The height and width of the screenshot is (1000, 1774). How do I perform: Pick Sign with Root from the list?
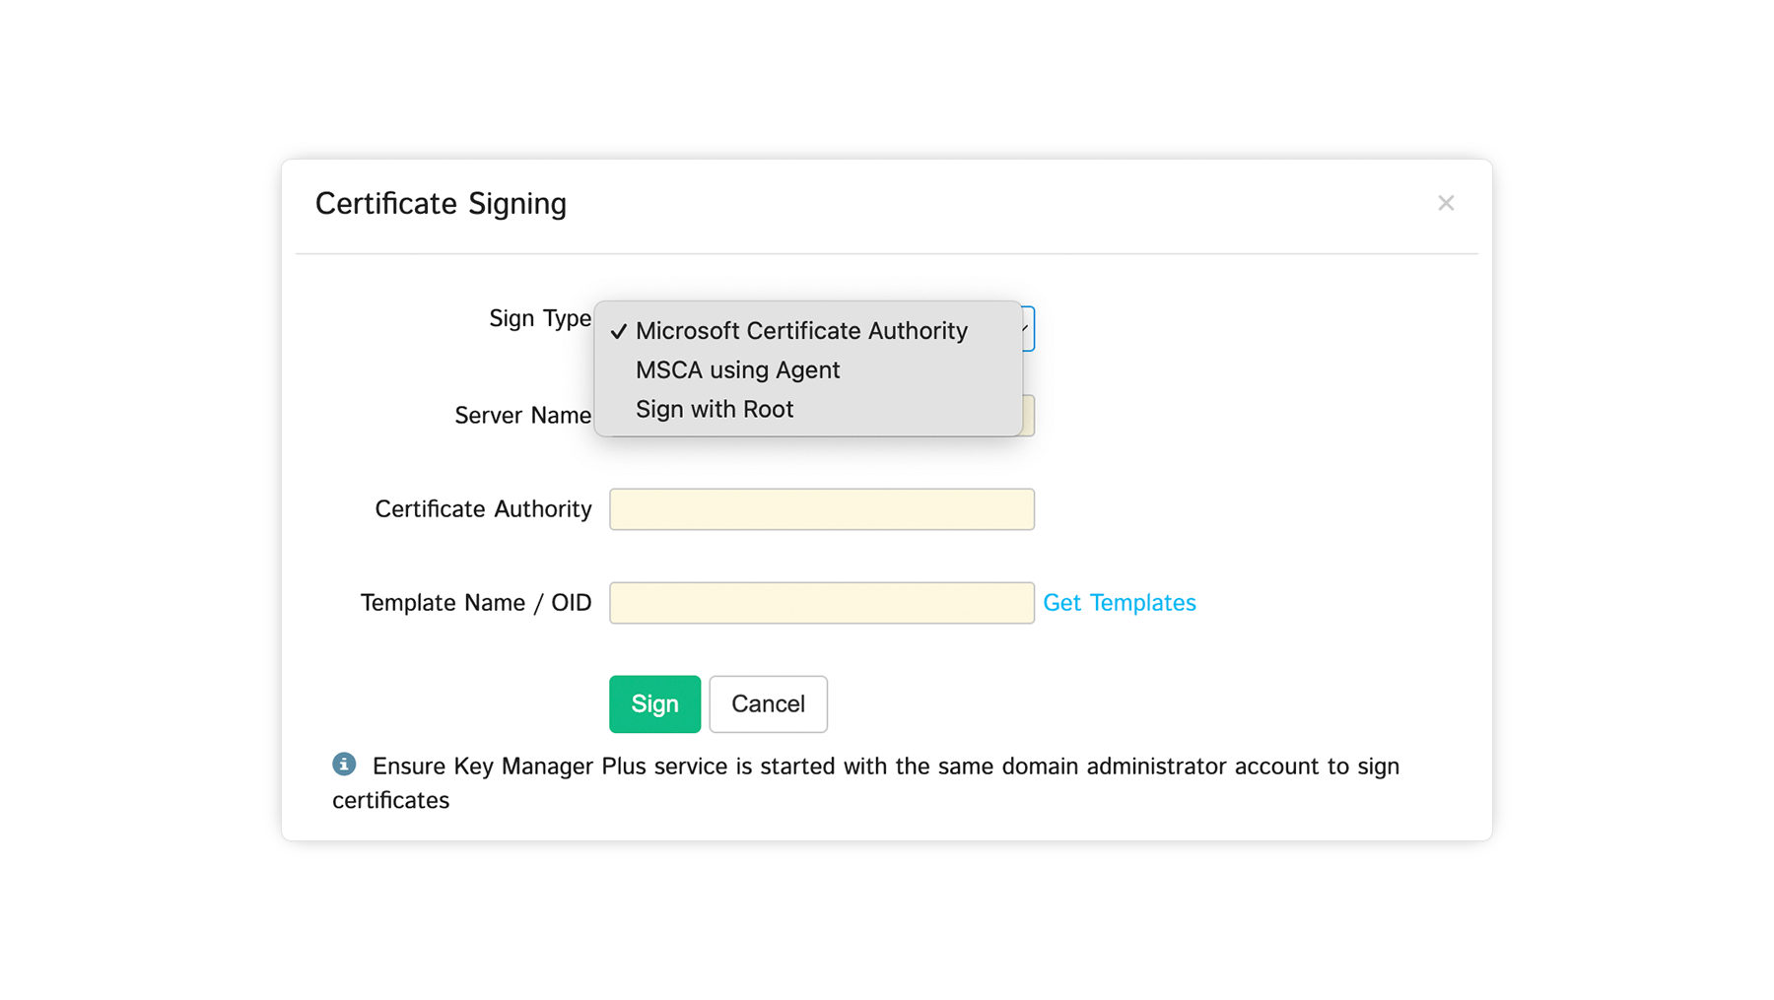(x=714, y=409)
